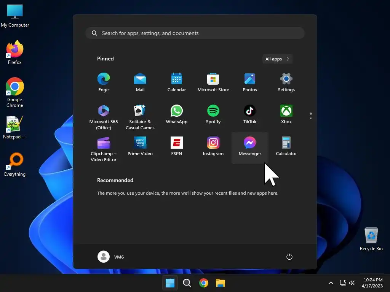Click the Windows Start button on taskbar
390x292 pixels.
point(170,283)
